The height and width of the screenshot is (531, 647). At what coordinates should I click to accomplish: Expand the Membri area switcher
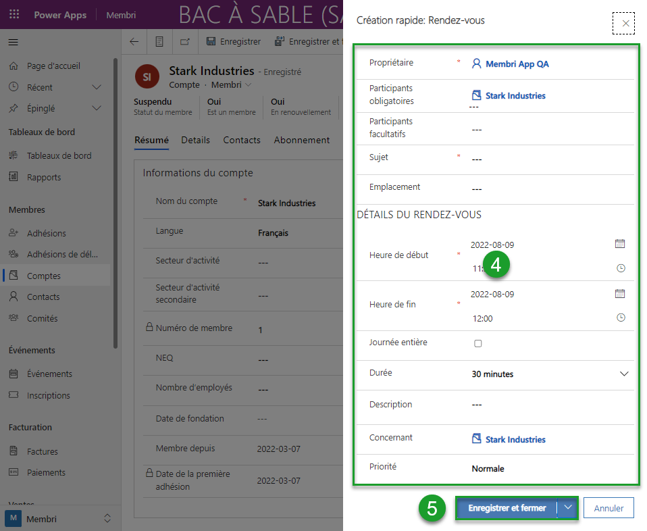tap(107, 519)
